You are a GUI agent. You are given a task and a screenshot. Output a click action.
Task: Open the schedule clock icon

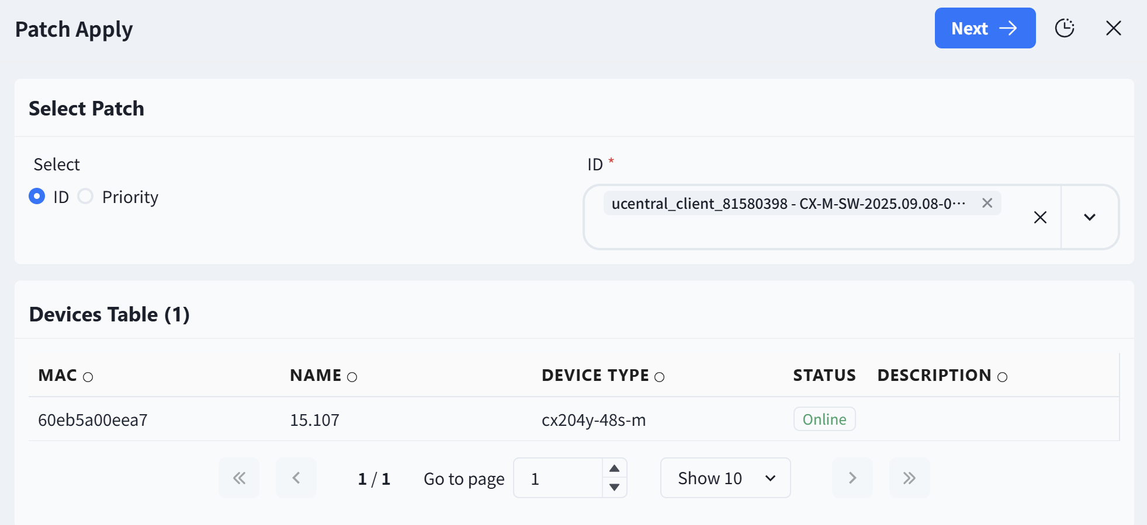click(1065, 28)
